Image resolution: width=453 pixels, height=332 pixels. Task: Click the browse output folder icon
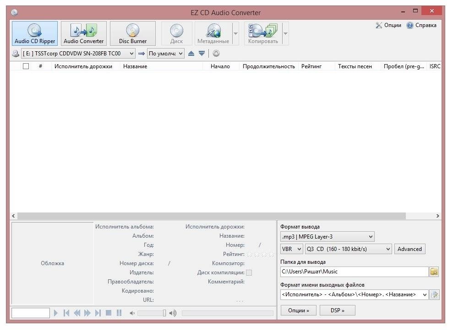[434, 272]
